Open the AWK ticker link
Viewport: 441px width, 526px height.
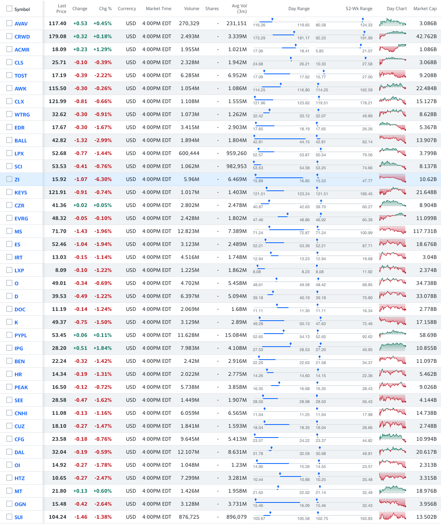pyautogui.click(x=20, y=89)
